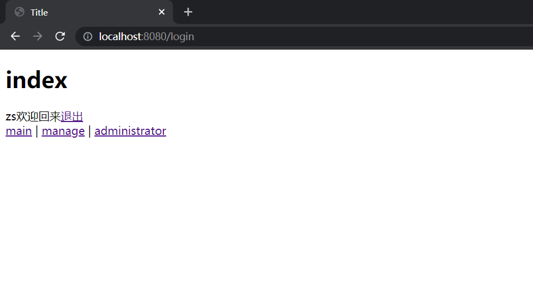
Task: Click the index heading text
Action: [x=37, y=80]
